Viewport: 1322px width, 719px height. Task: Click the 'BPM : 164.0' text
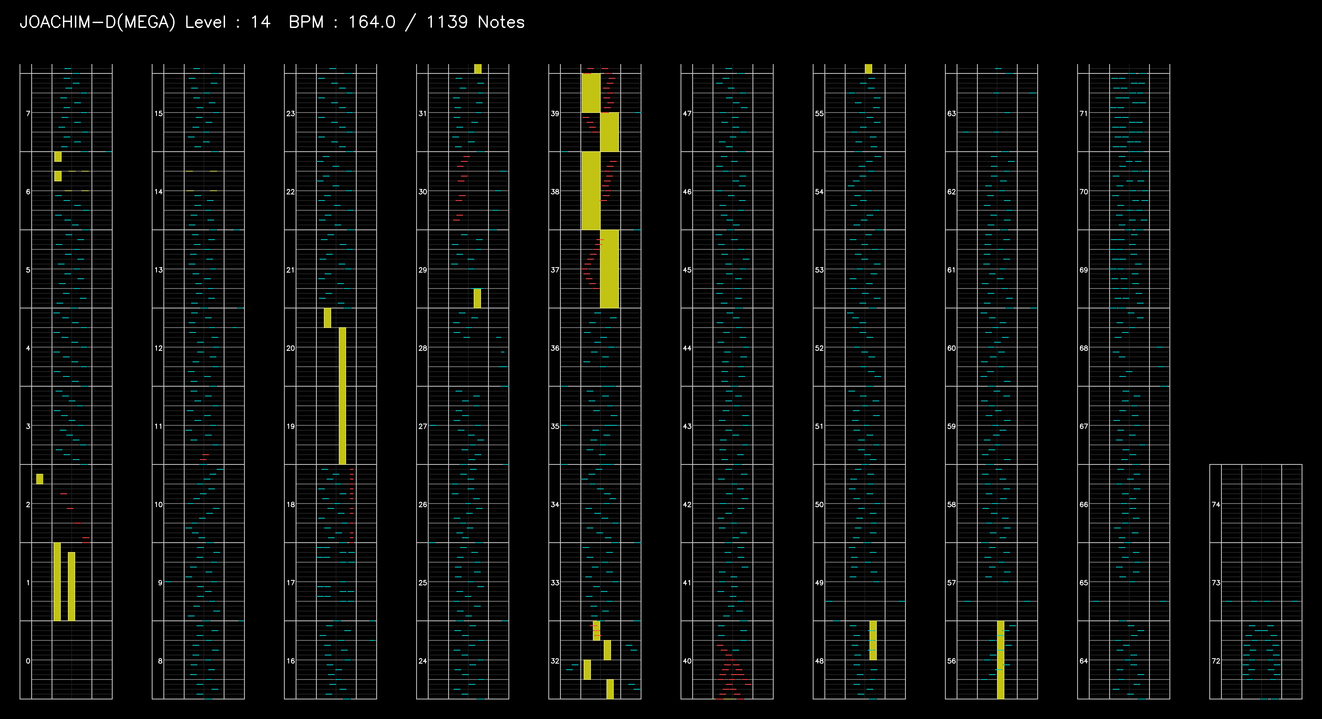click(x=342, y=22)
